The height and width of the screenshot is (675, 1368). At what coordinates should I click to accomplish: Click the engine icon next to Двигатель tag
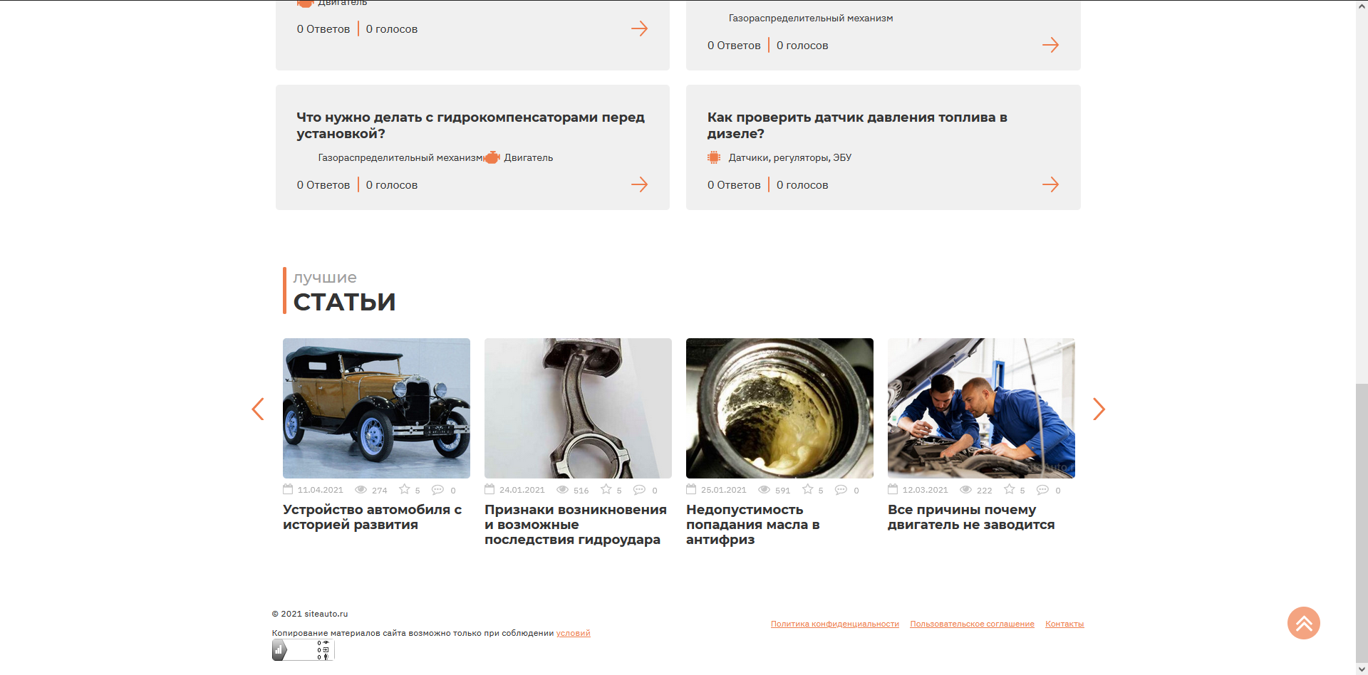pos(492,157)
